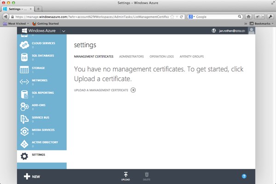Screen dimensions: 276x184
Task: Open the Service Bus icon
Action: coord(24,119)
